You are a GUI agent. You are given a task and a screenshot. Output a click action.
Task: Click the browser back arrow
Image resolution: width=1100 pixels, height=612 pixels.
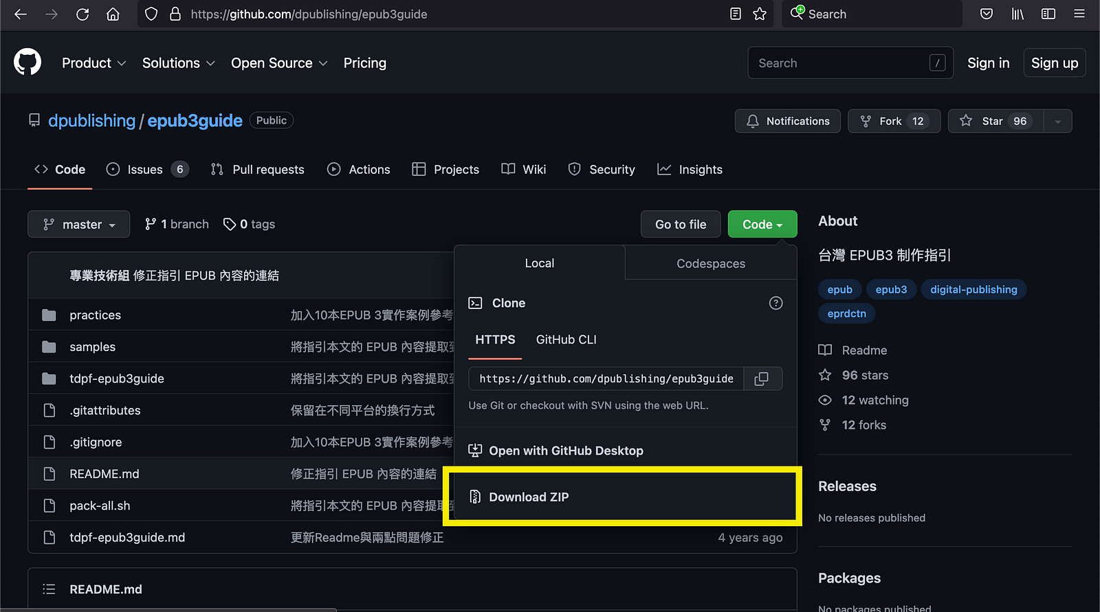pyautogui.click(x=21, y=14)
